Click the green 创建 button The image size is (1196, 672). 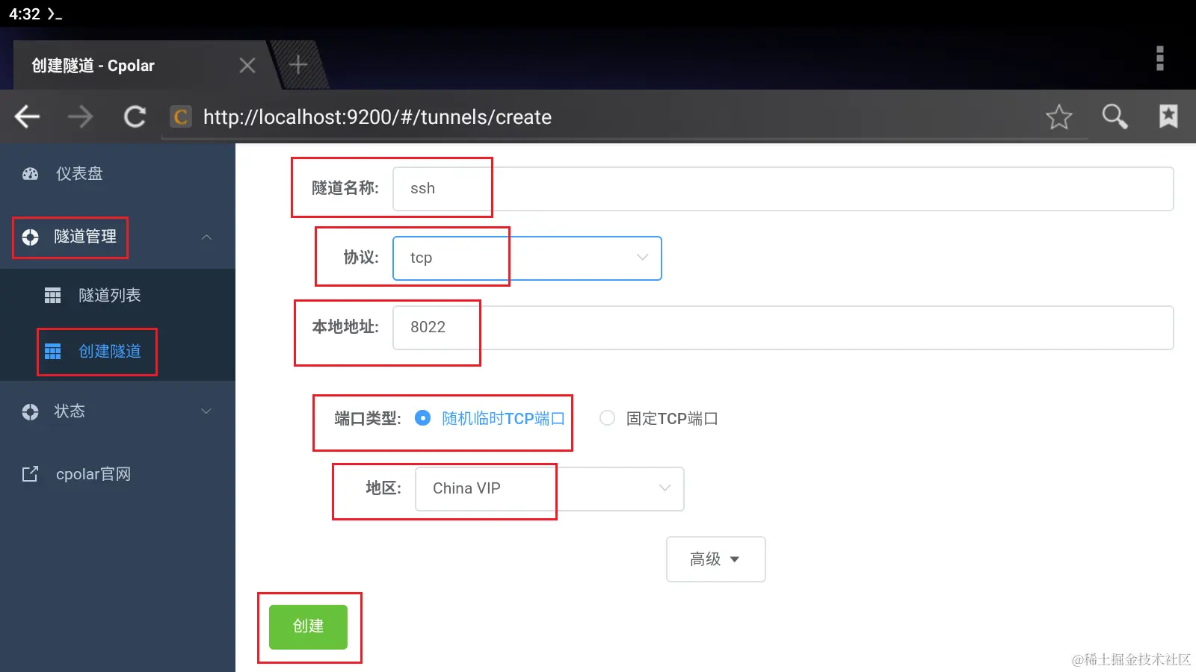(308, 626)
